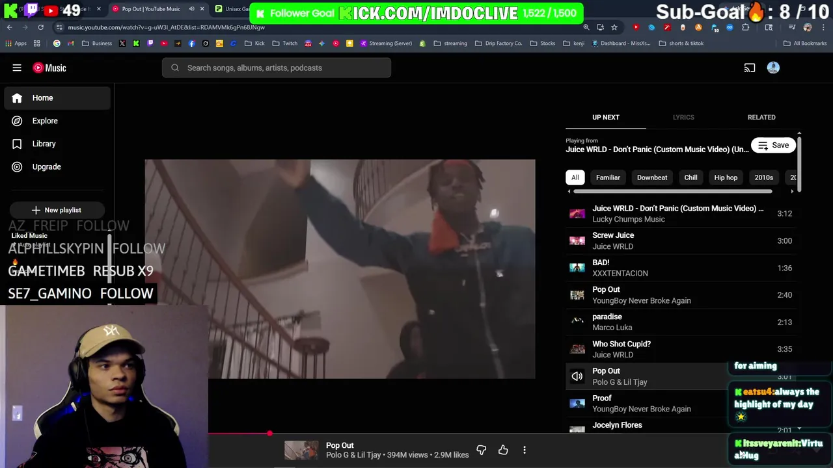Play Pop Out by YoungBoy Never Broke Again

681,295
